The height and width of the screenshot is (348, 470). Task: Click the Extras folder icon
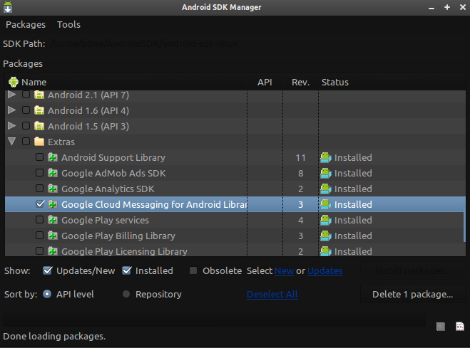(39, 142)
